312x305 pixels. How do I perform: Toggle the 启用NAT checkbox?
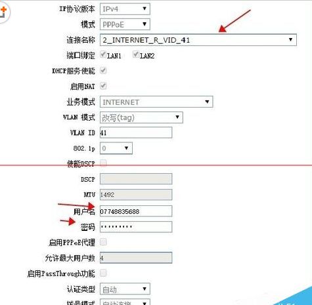103,86
